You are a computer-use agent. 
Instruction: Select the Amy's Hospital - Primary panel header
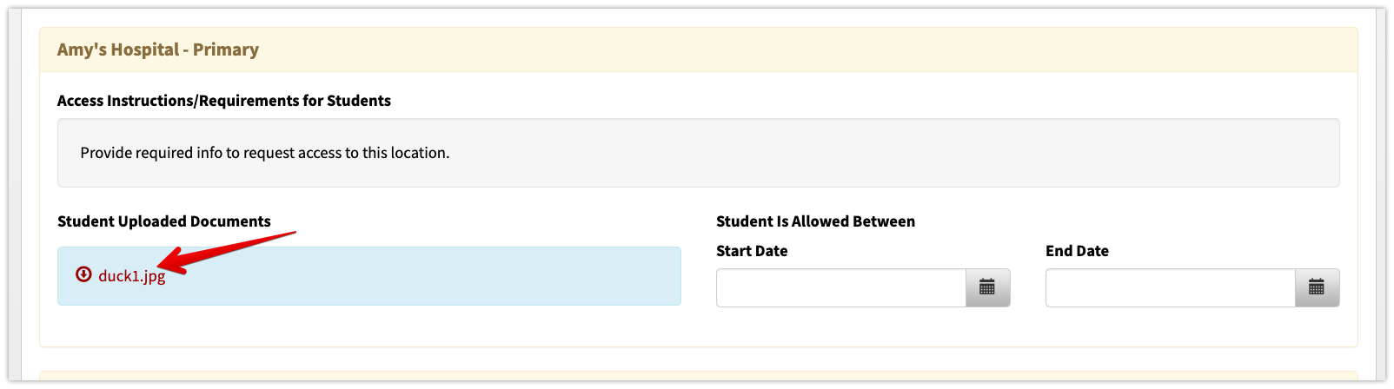click(x=699, y=49)
